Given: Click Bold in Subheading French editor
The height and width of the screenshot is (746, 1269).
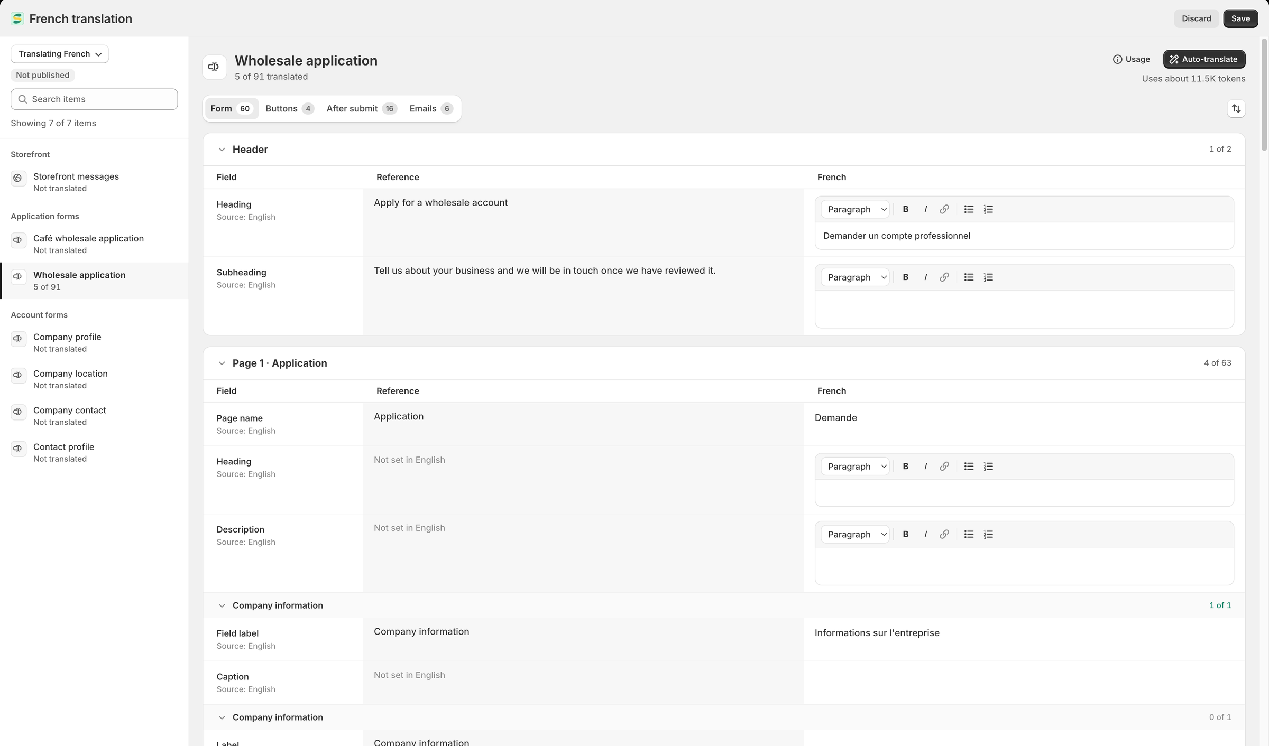Looking at the screenshot, I should [x=905, y=277].
